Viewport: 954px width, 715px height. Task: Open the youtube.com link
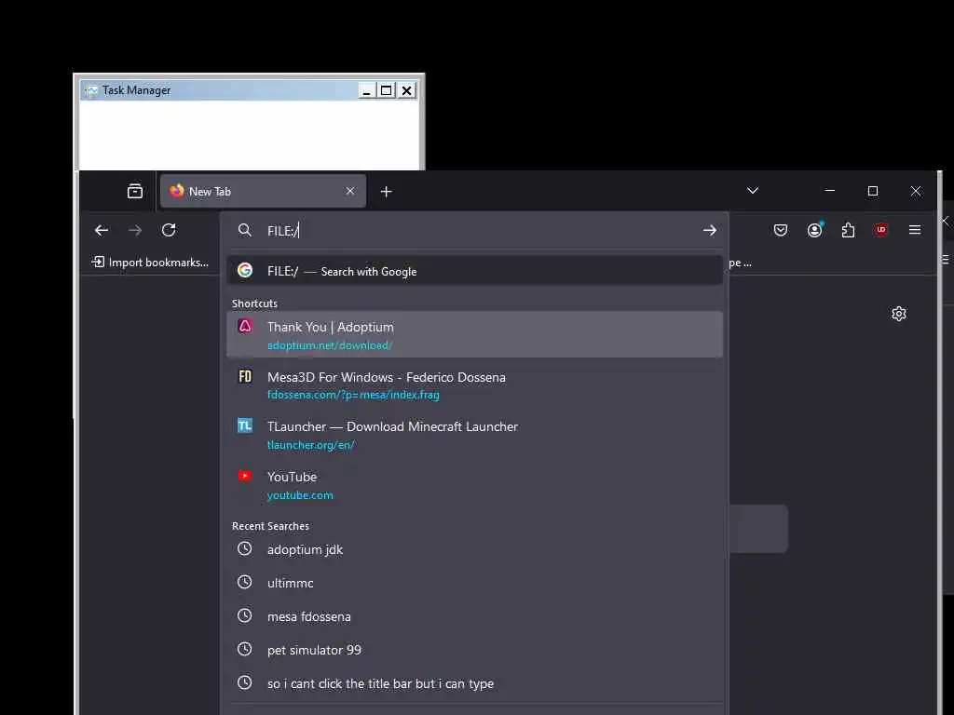coord(300,495)
